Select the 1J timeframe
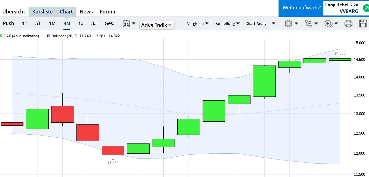The image size is (369, 177). tap(81, 24)
